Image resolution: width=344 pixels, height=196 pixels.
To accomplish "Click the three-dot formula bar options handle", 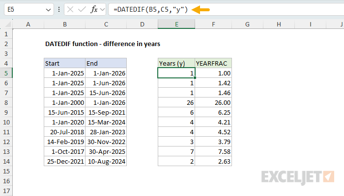I will tap(59, 9).
